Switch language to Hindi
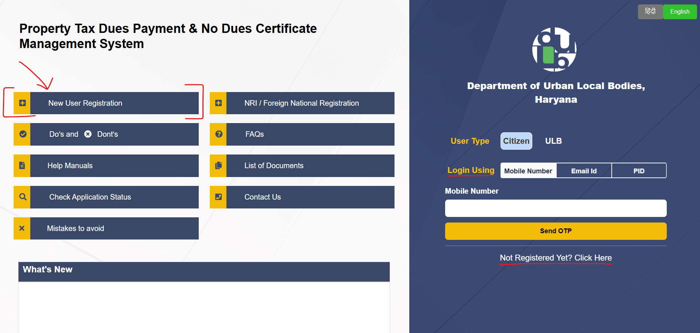The width and height of the screenshot is (700, 333). [x=650, y=12]
